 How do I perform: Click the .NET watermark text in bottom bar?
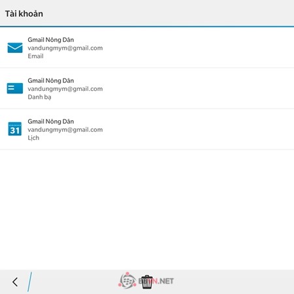(x=166, y=281)
